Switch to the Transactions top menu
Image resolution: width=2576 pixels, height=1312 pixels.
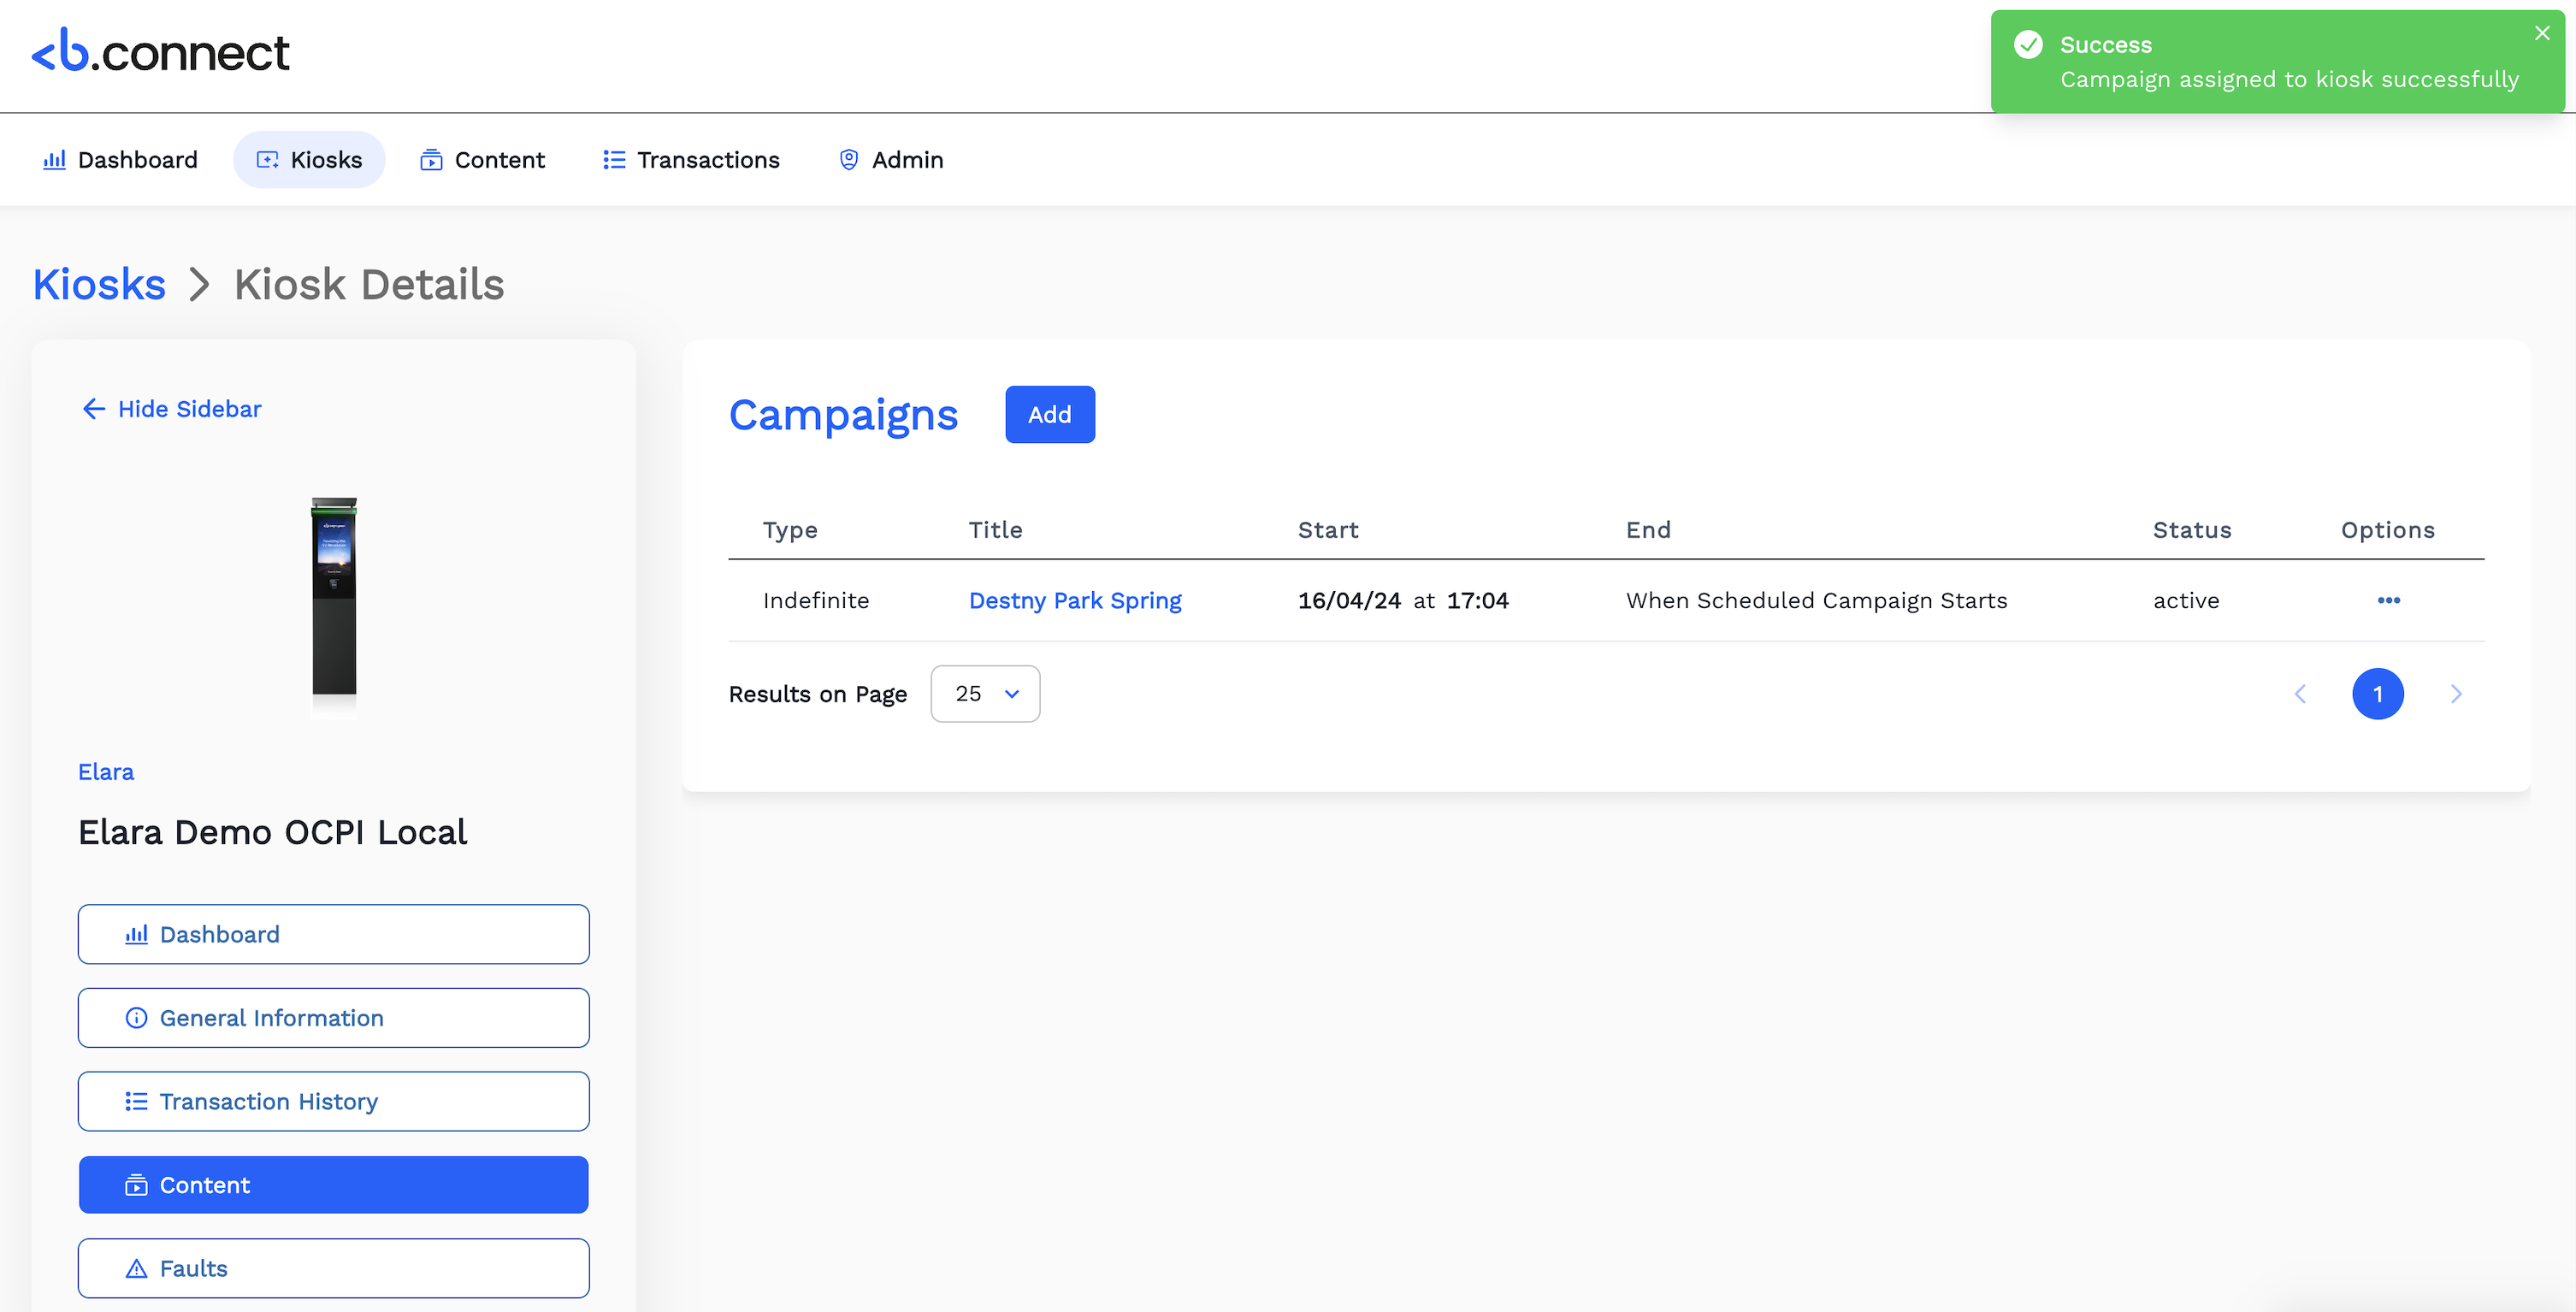691,160
